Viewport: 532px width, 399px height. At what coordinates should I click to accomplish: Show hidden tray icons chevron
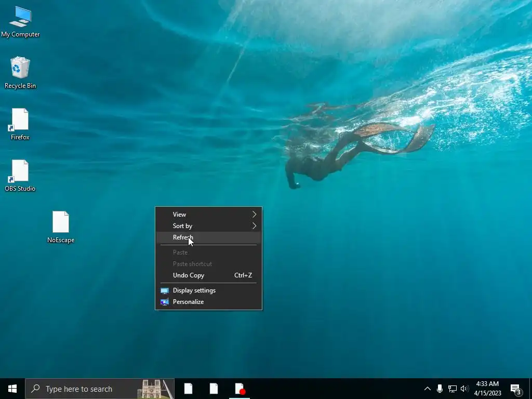428,389
